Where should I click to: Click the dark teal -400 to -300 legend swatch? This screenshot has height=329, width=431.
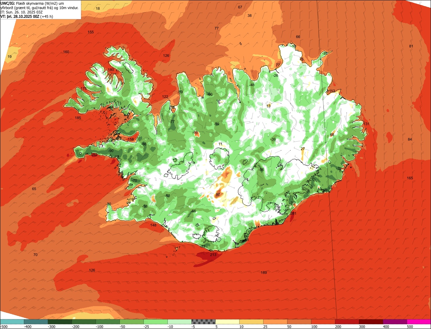(36, 322)
